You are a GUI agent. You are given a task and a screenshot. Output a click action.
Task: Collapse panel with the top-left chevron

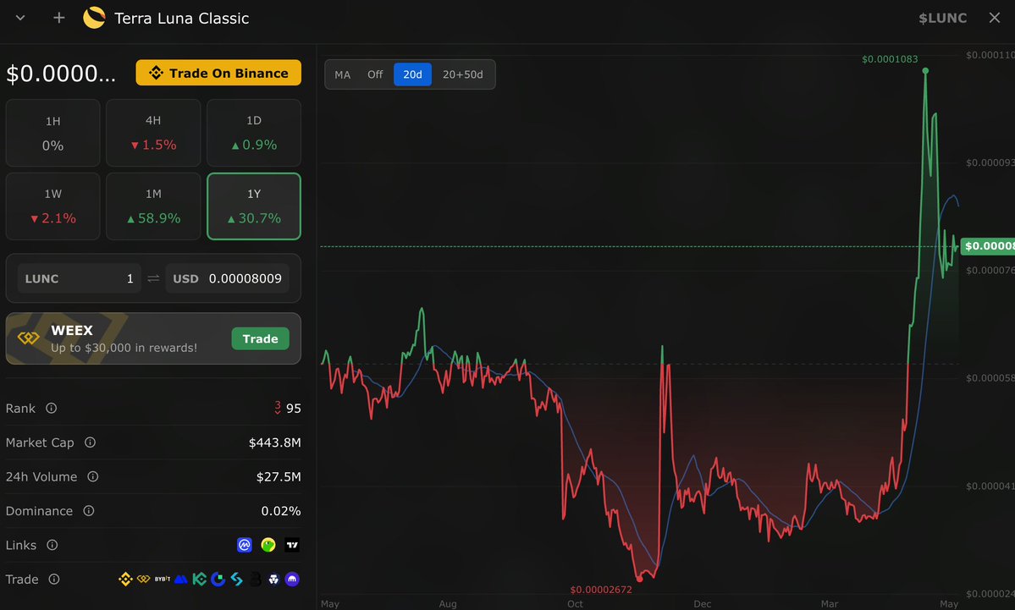20,18
